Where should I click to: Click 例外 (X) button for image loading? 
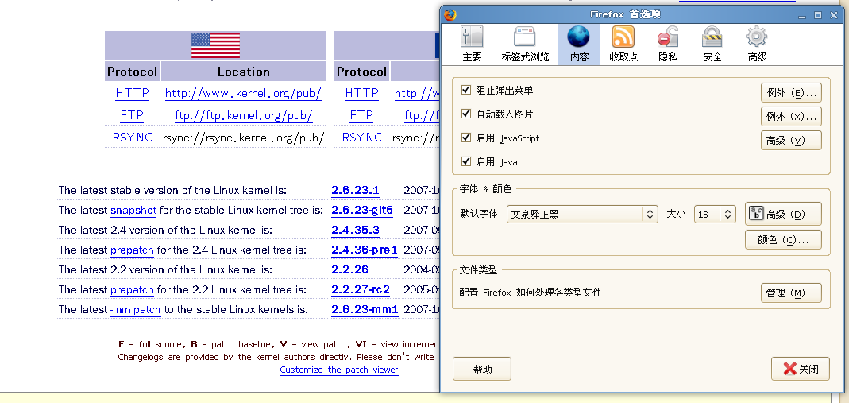point(791,117)
